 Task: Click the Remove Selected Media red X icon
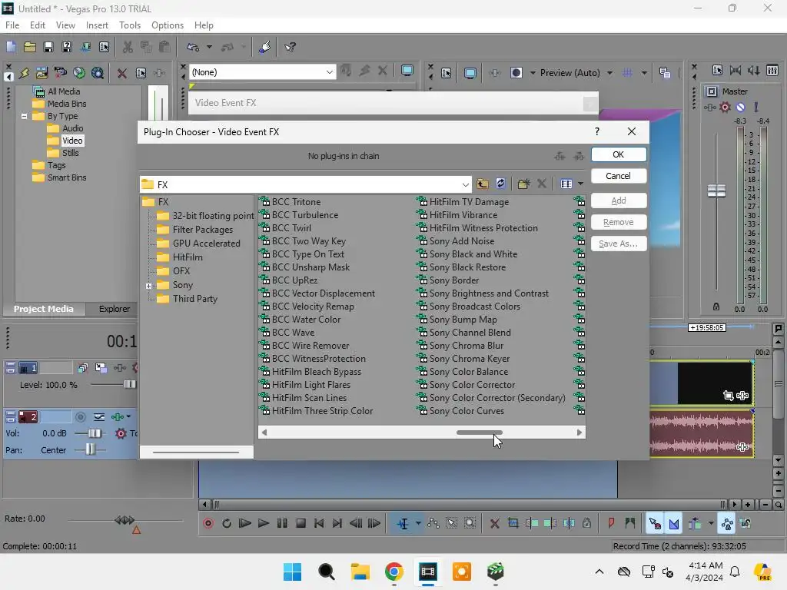122,73
